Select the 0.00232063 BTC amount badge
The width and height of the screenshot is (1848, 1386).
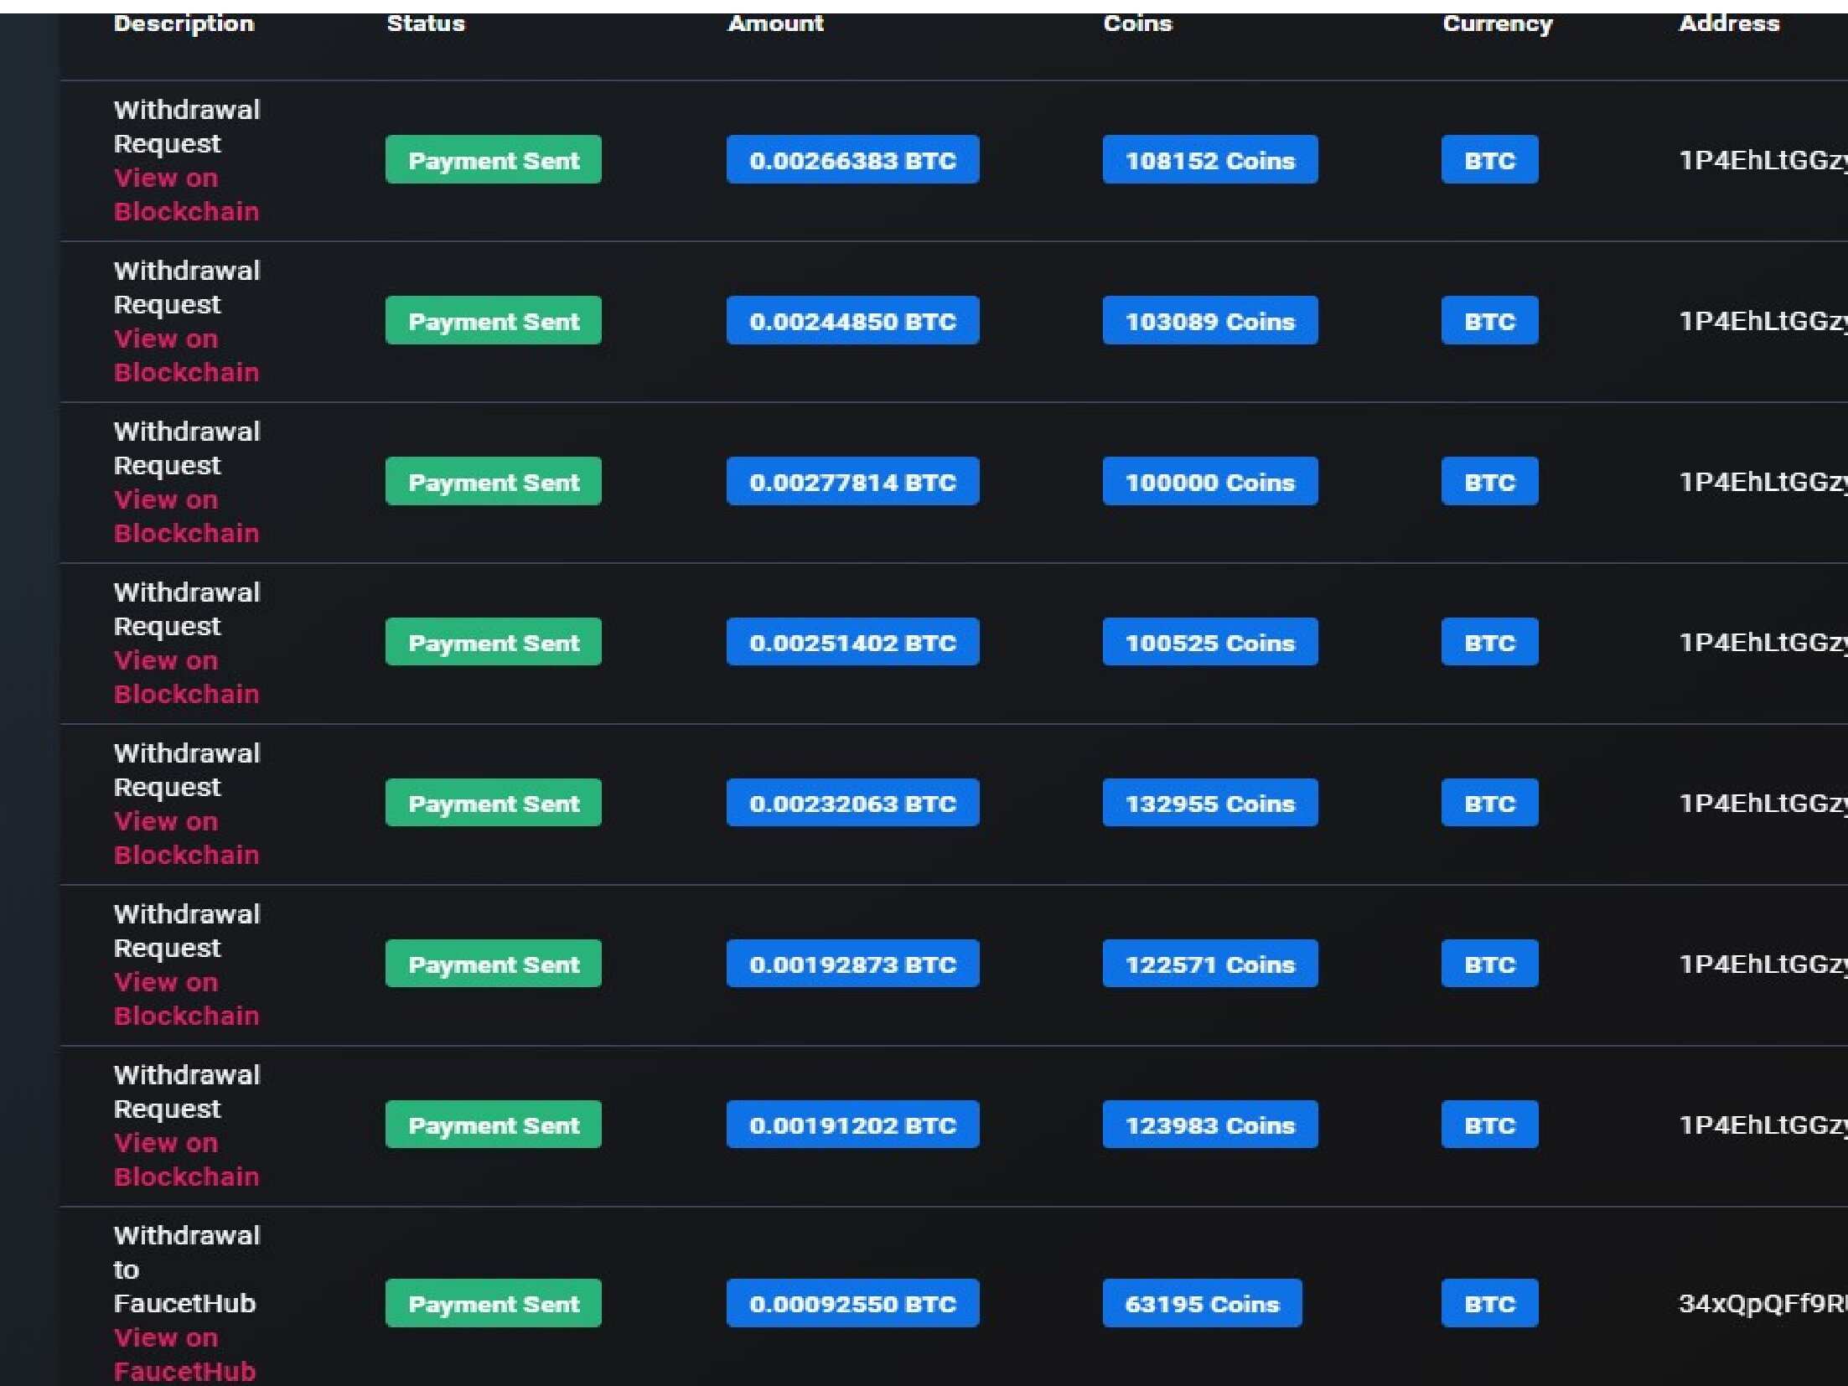852,803
